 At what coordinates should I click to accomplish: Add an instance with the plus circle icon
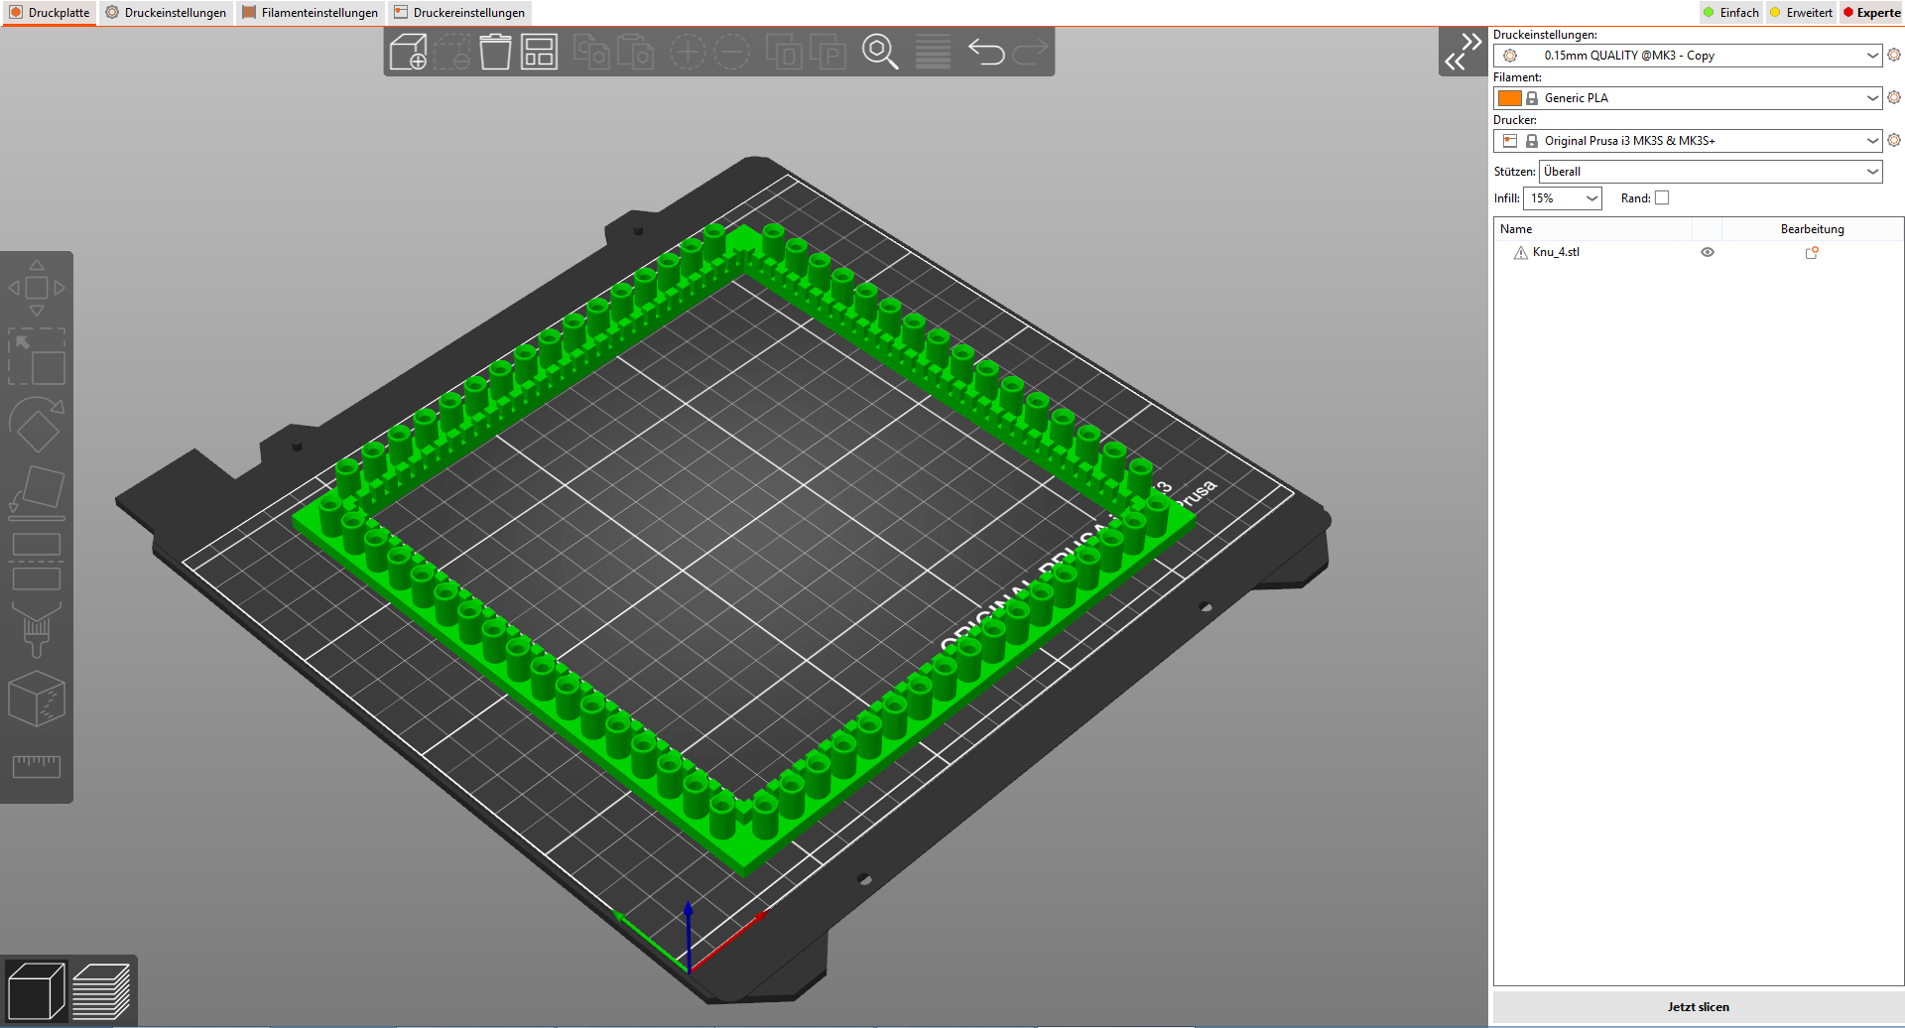tap(688, 52)
